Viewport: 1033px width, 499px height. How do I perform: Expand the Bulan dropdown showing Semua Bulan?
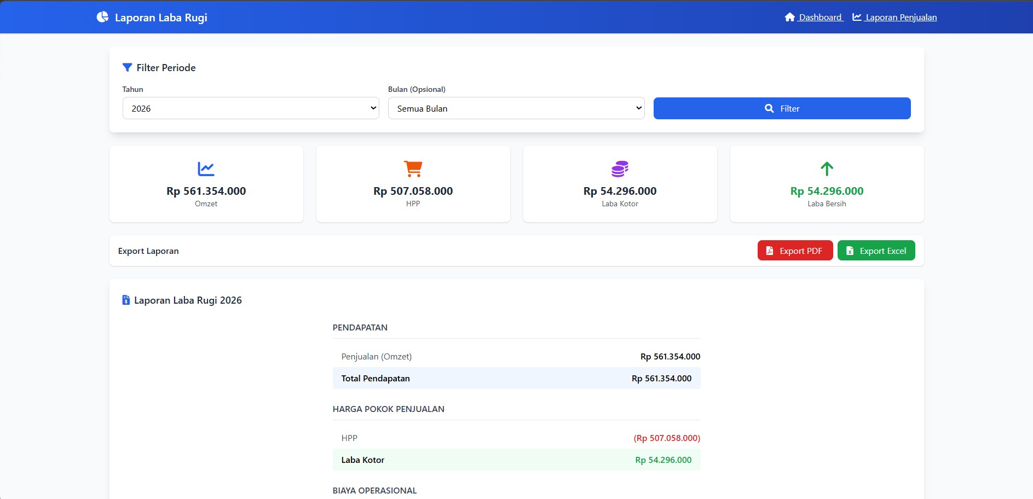[x=516, y=108]
